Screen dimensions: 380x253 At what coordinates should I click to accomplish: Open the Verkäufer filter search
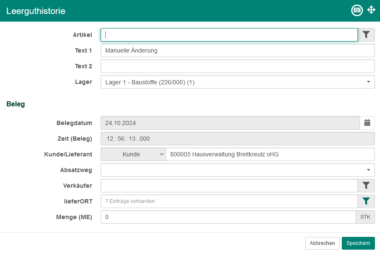pos(367,186)
